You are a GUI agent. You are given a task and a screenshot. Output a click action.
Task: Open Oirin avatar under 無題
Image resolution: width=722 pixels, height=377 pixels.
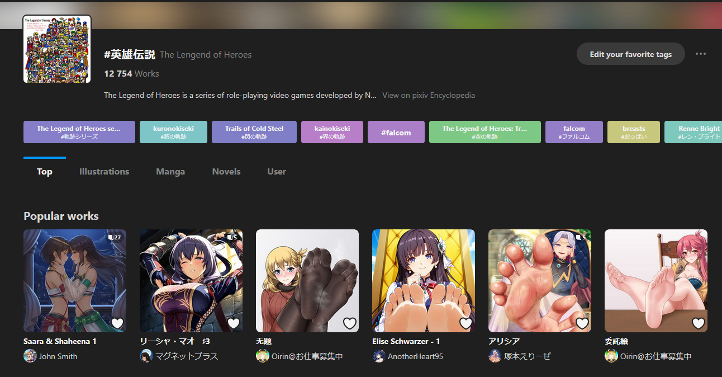(263, 356)
